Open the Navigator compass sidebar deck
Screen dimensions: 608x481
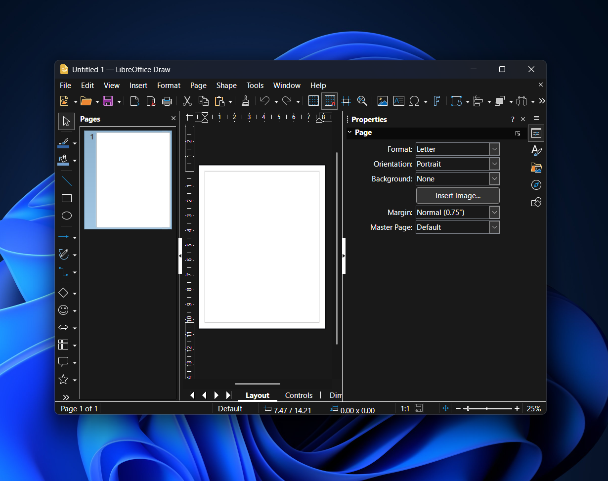click(x=536, y=185)
